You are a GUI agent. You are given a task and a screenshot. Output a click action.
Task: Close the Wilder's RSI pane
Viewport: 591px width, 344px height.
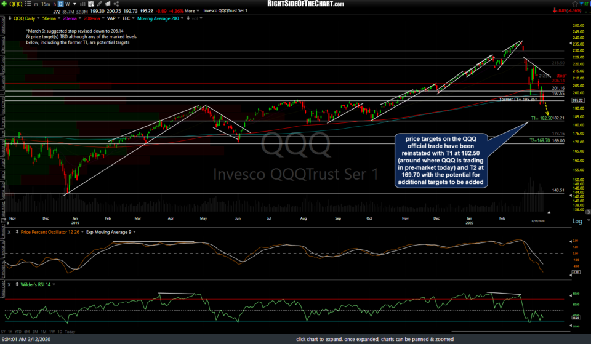[9, 284]
